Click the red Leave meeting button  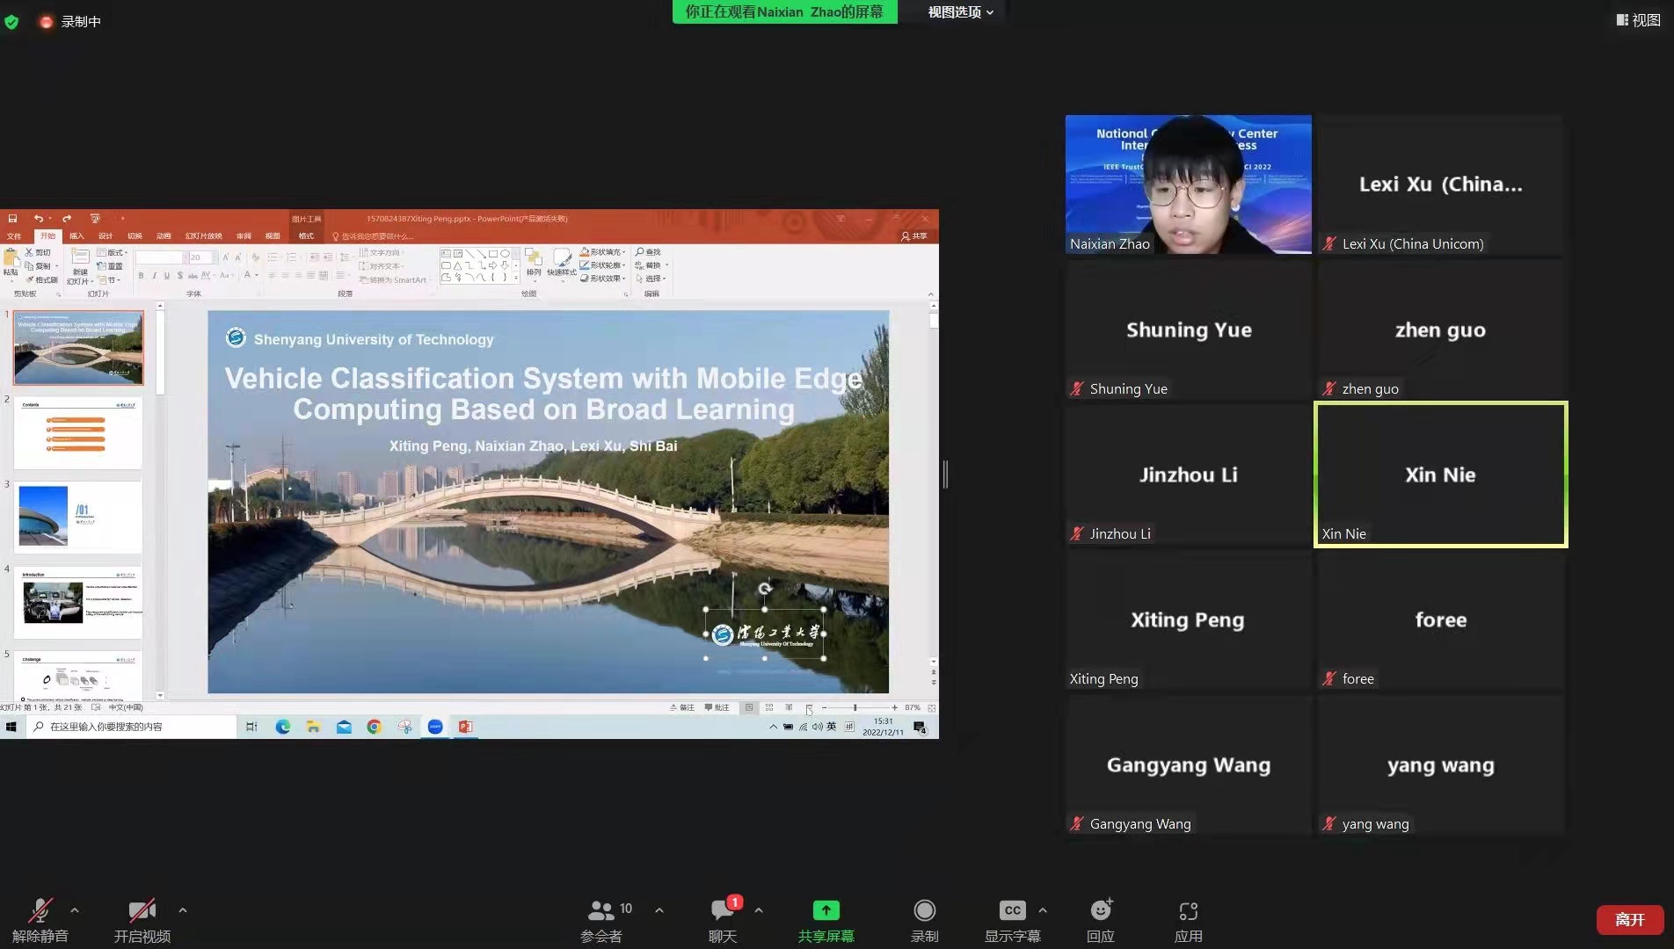click(x=1629, y=919)
